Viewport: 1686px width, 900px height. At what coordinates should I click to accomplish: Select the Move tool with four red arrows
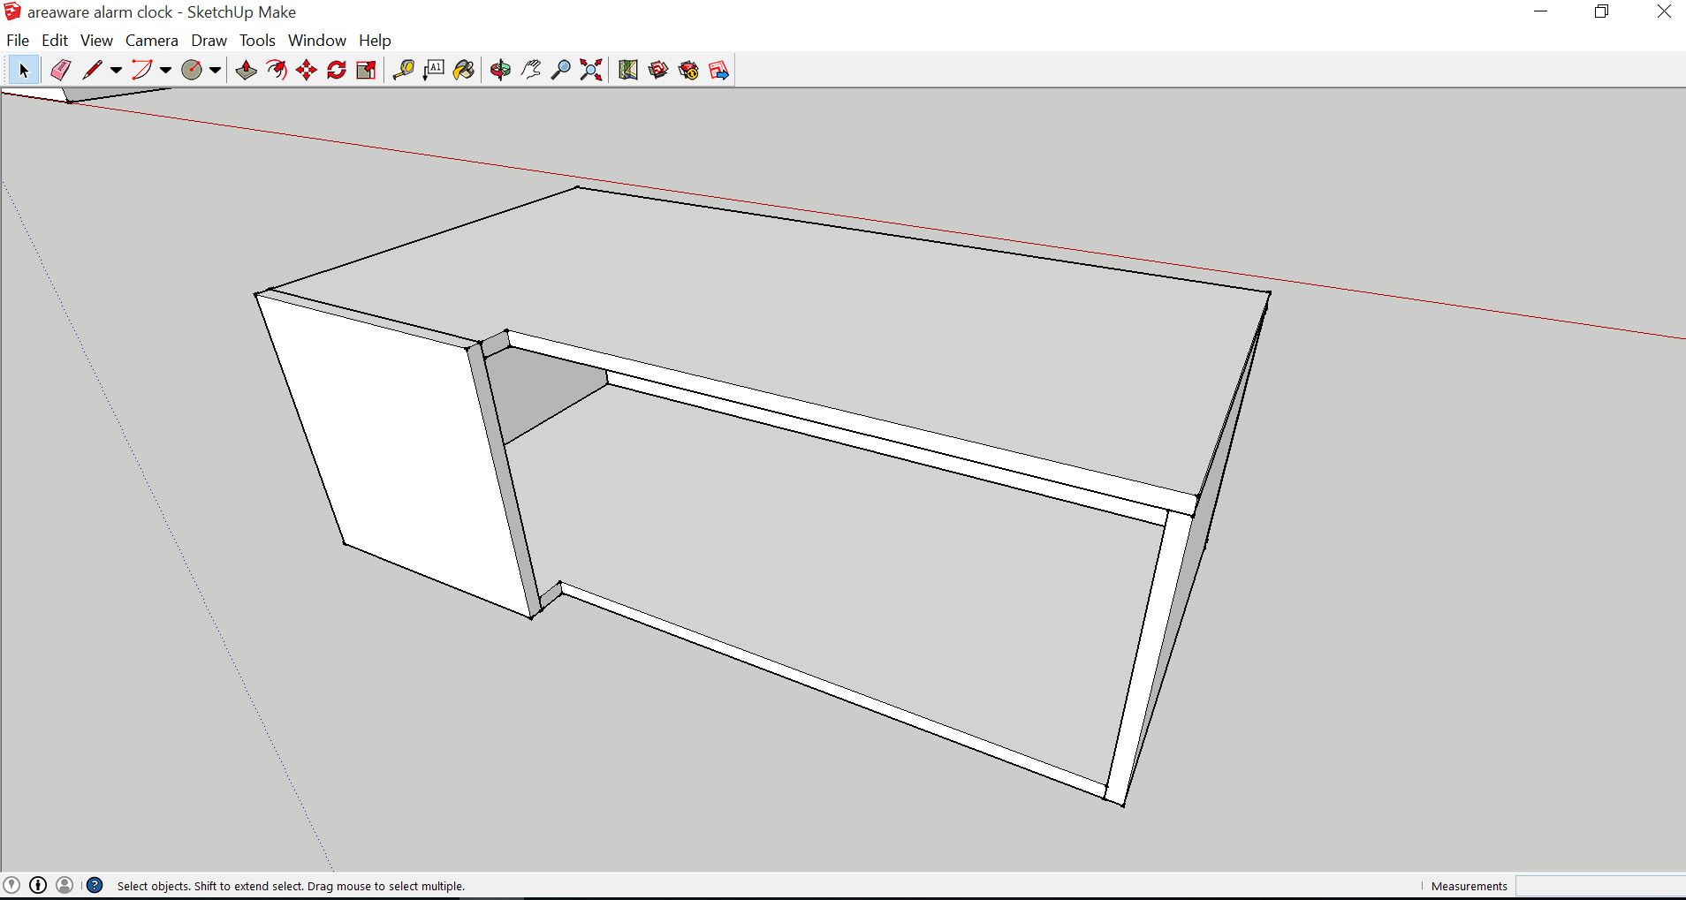pos(307,70)
